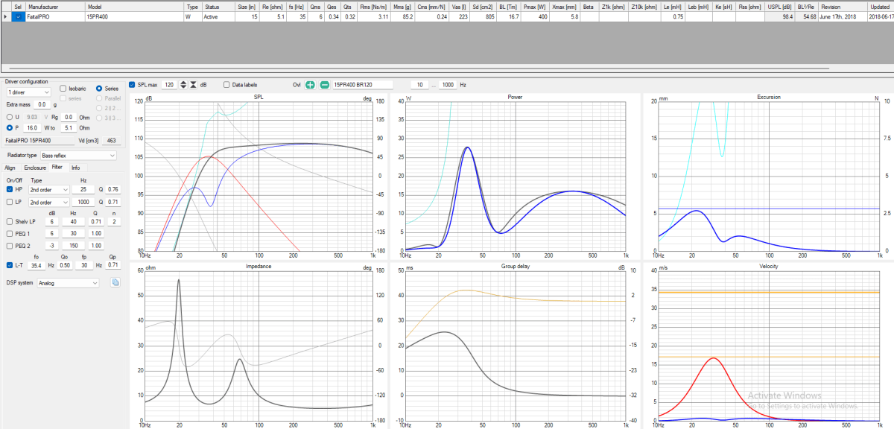Screen dimensions: 894x429
Task: Copy DSP filter settings icon
Action: 115,283
